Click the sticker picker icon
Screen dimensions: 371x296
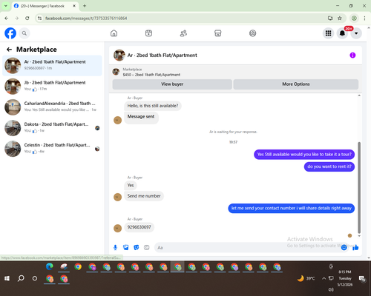137,247
